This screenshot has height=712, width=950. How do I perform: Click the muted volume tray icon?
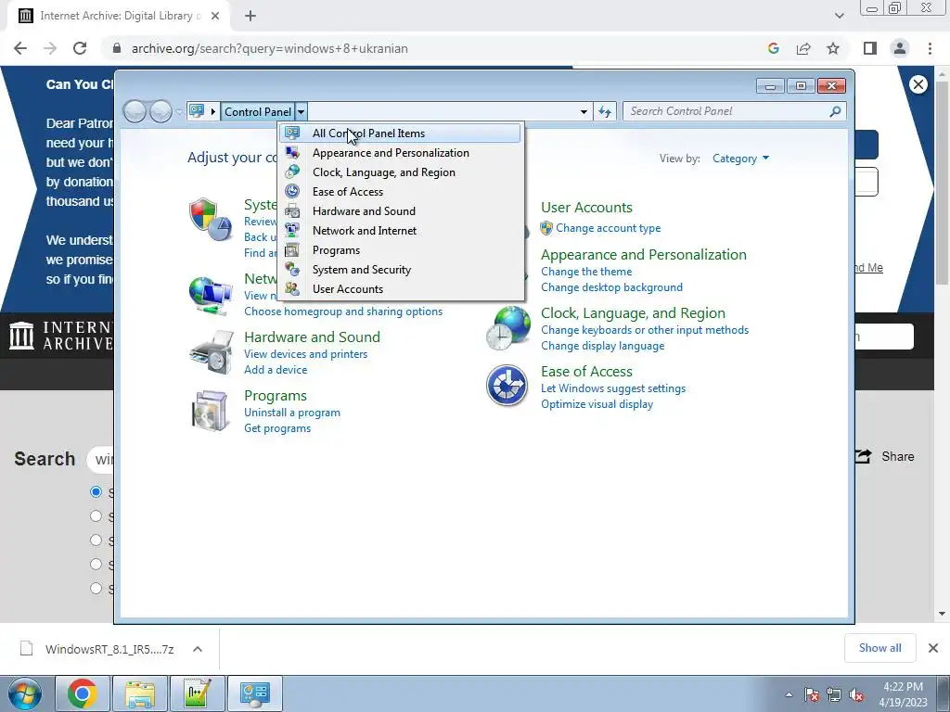point(856,694)
